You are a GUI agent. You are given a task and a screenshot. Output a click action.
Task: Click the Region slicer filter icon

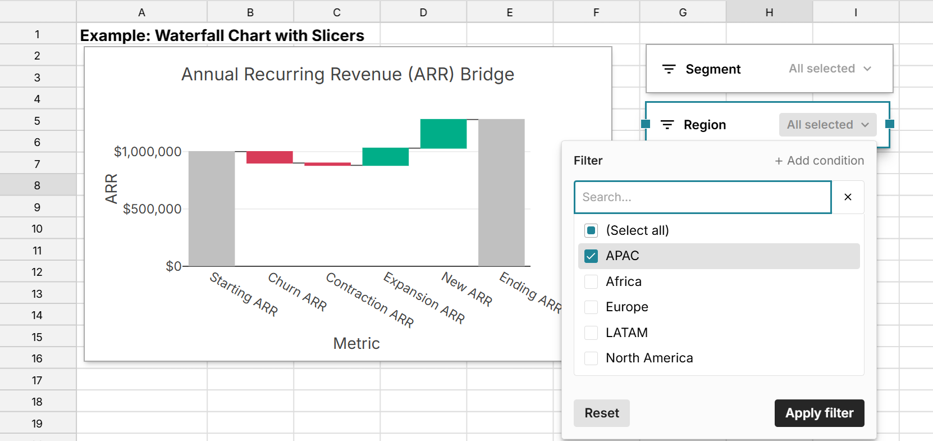tap(667, 125)
